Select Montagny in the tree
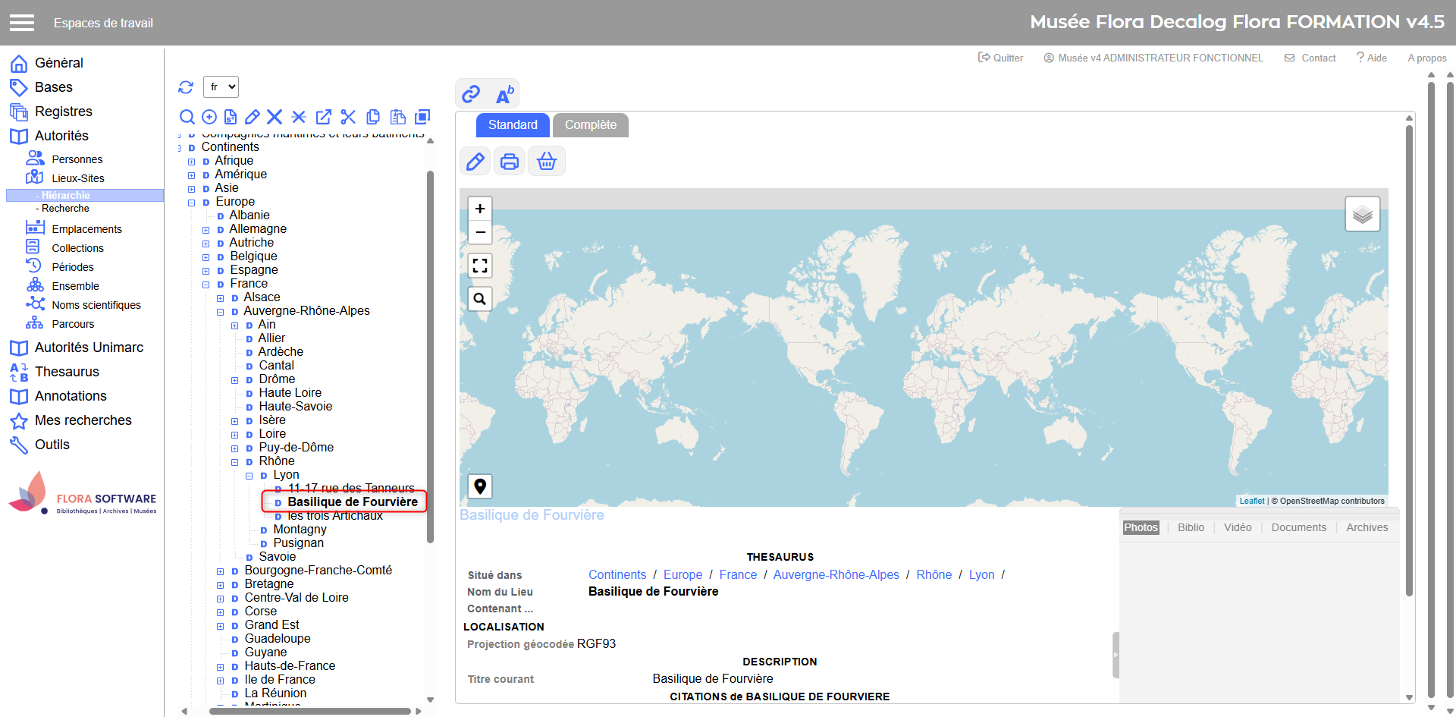This screenshot has height=717, width=1456. coord(300,530)
